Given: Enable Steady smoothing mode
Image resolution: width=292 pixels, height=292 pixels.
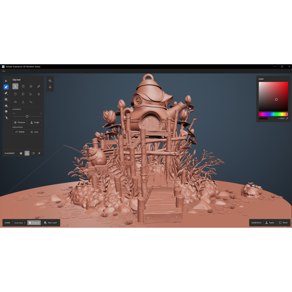Looking at the screenshot, I should 20,132.
